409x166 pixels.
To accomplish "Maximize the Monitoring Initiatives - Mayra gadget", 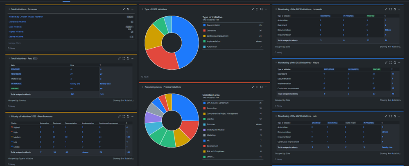I will coord(391,63).
